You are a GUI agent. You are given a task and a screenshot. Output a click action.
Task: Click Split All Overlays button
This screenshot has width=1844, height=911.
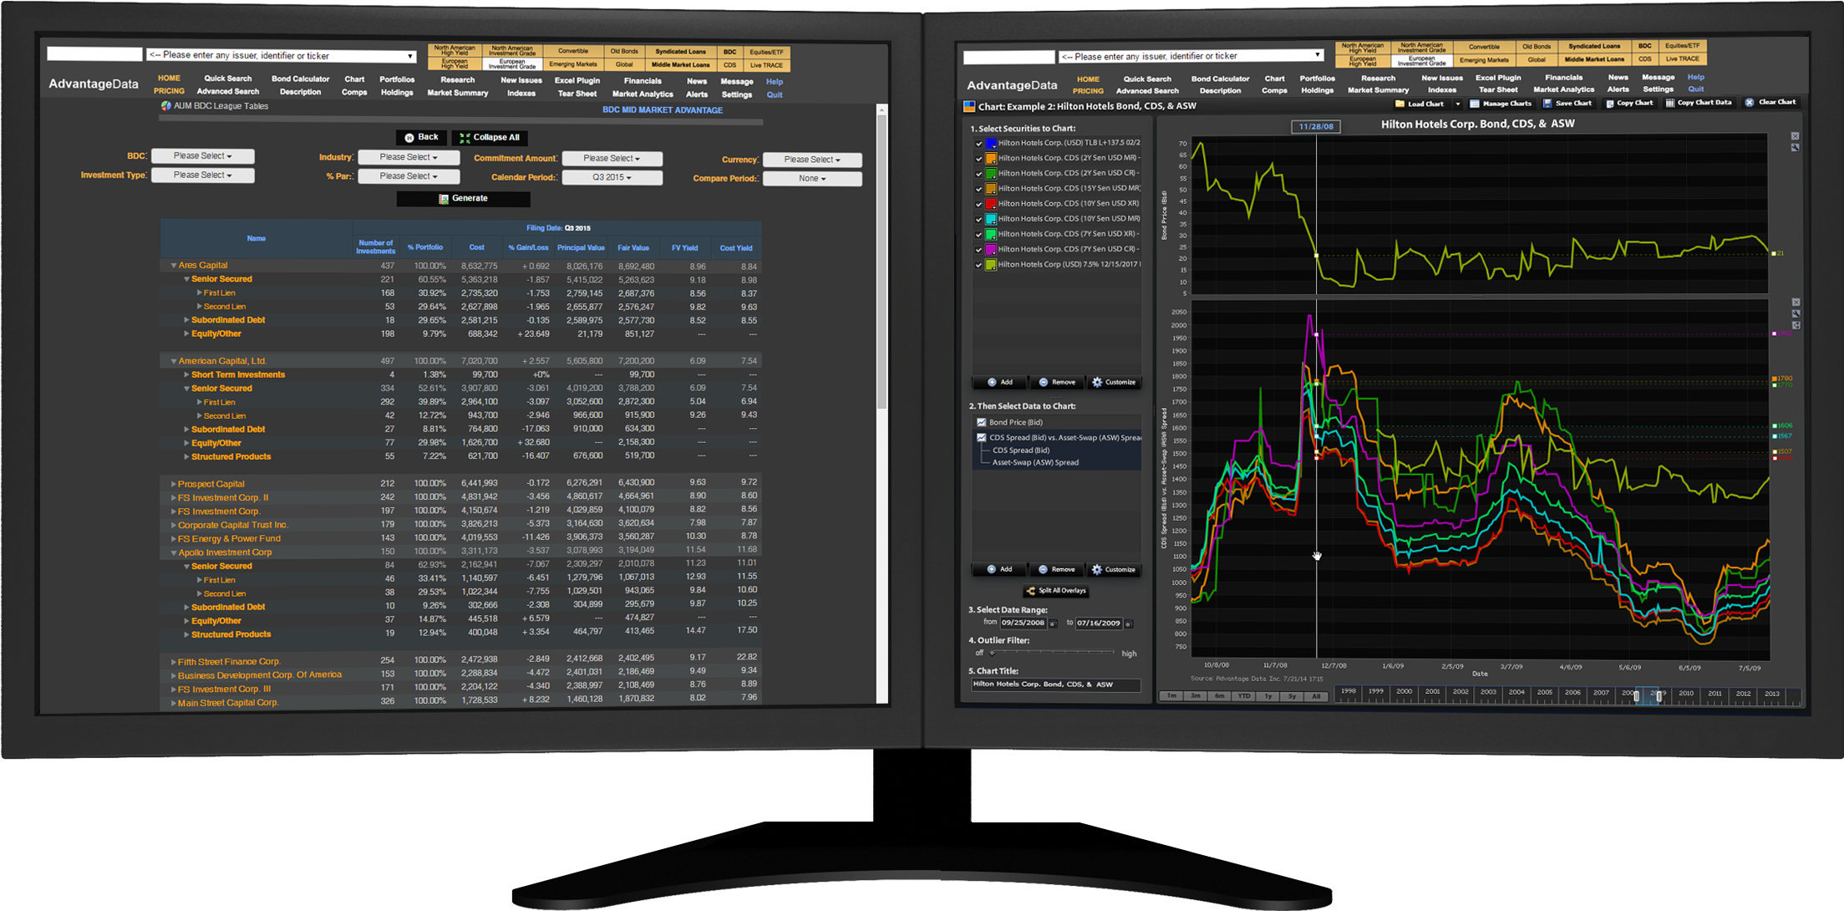click(1056, 591)
